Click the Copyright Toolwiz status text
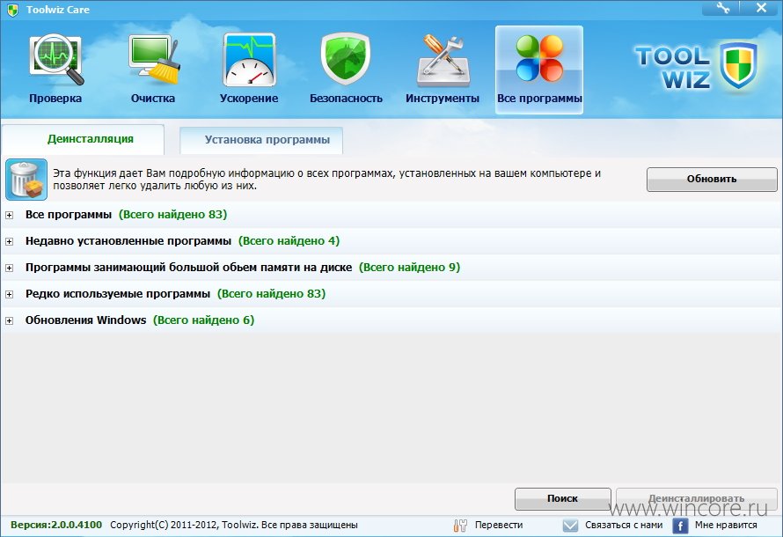The image size is (783, 537). tap(234, 525)
